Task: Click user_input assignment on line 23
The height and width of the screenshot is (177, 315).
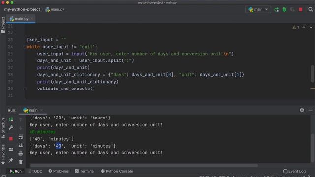Action: click(46, 40)
